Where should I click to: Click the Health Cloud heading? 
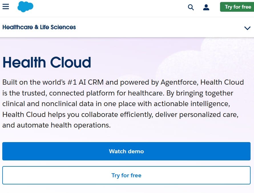pos(47,62)
